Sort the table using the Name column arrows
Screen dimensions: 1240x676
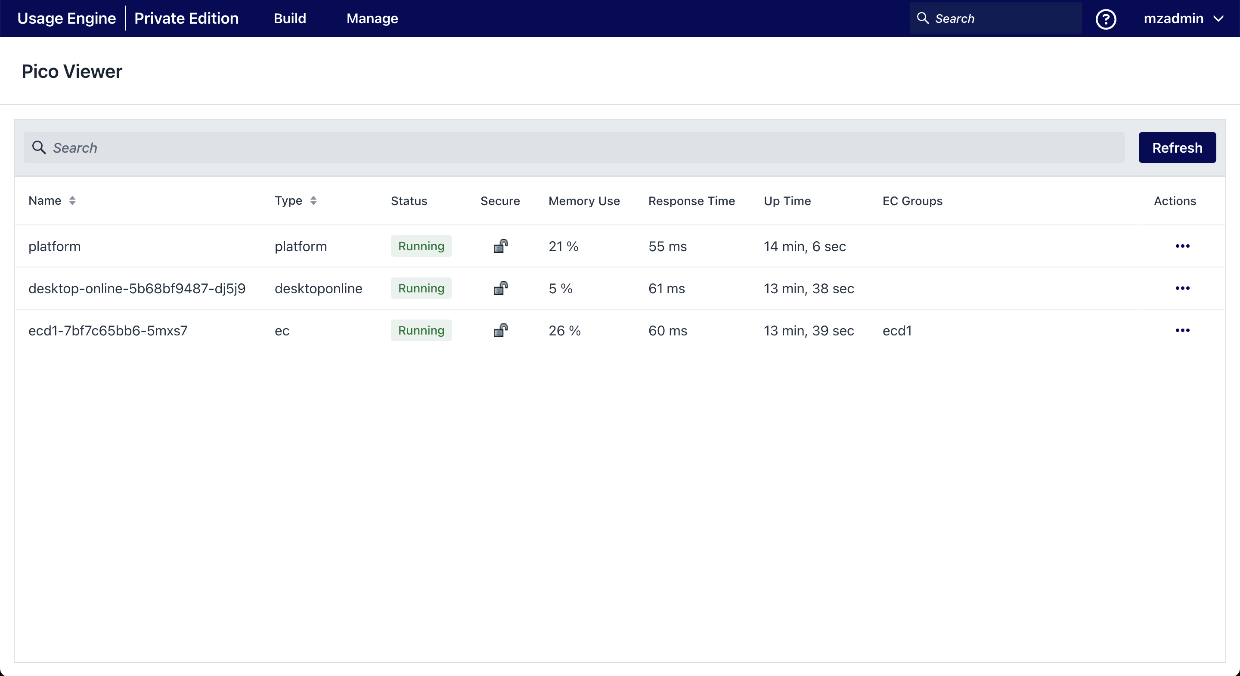point(73,200)
